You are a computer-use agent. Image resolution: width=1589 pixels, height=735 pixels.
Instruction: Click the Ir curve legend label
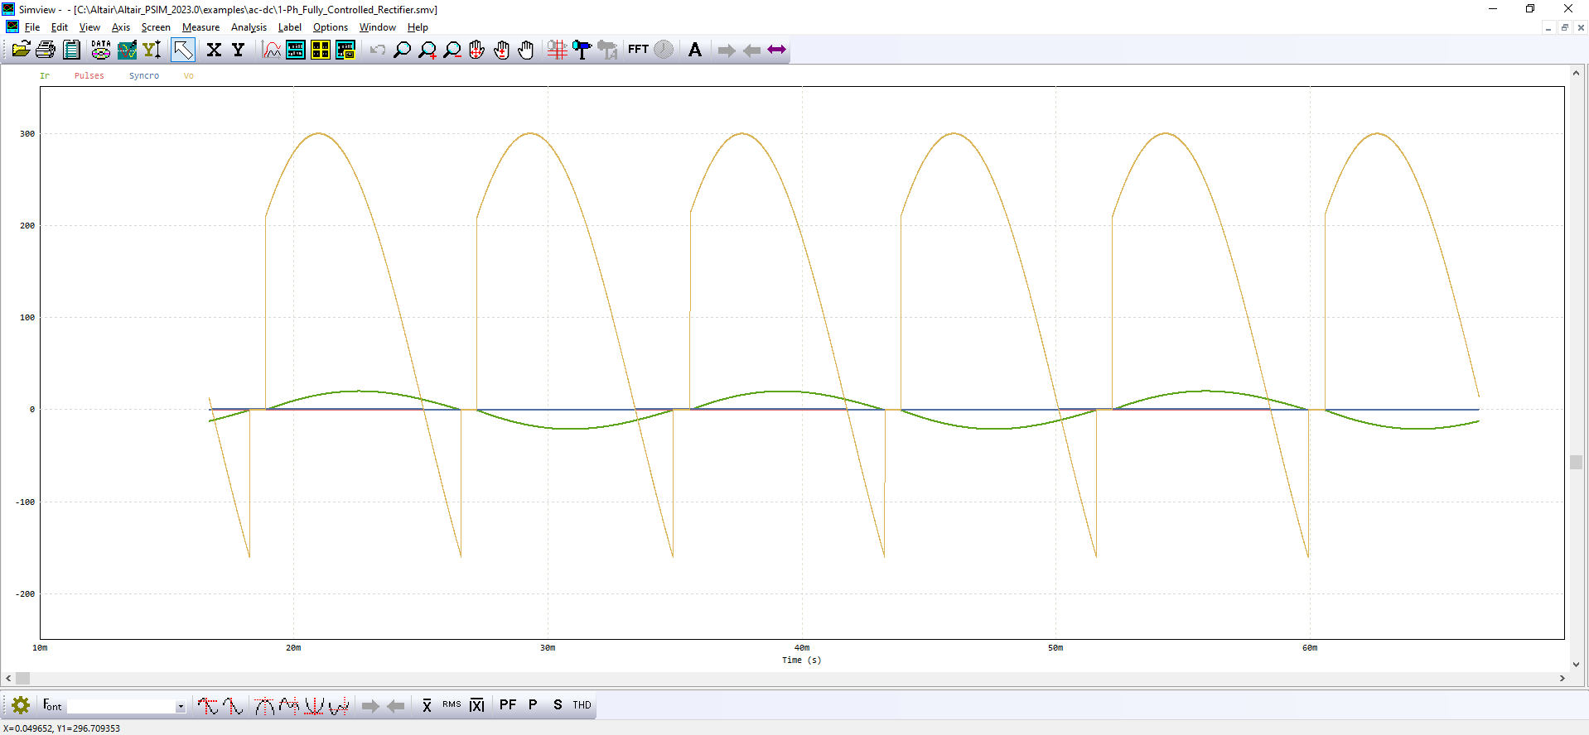point(45,76)
